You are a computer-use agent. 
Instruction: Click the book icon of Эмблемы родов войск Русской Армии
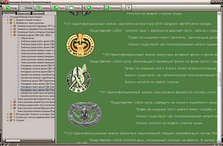pos(15,105)
